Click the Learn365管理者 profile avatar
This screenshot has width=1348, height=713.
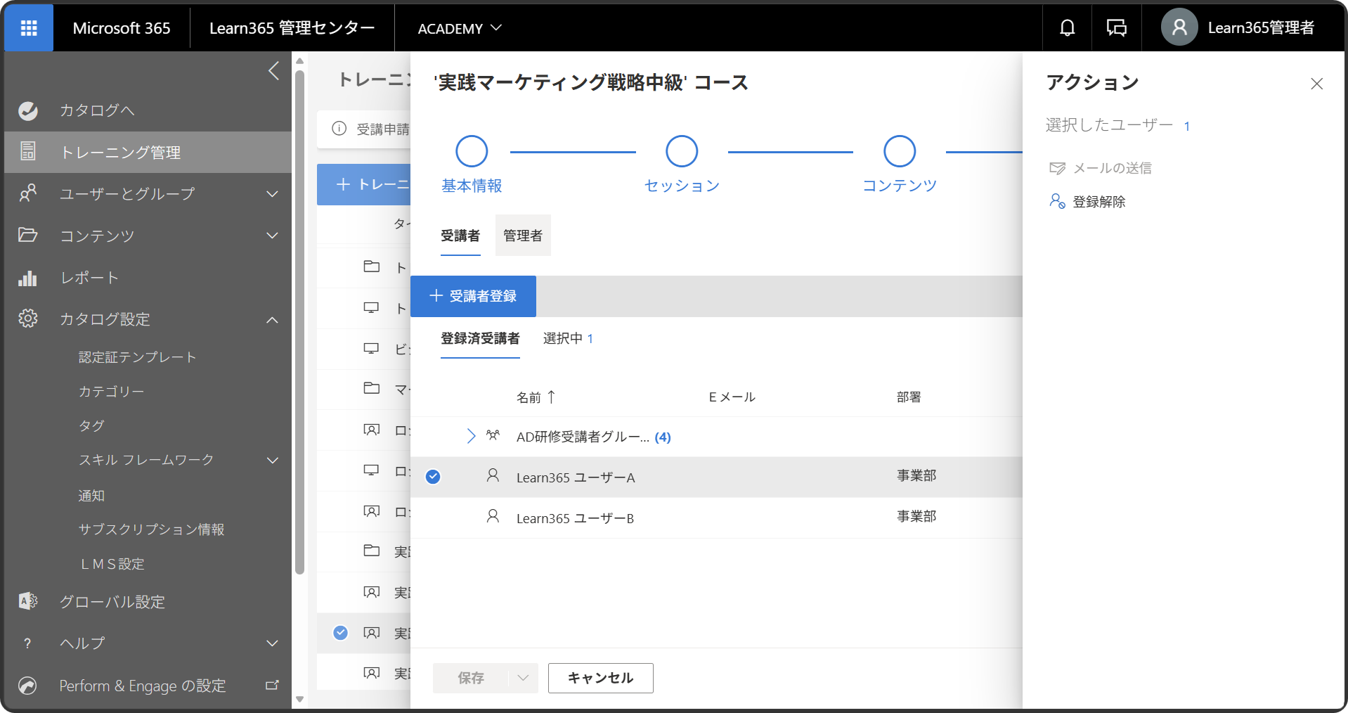[1179, 27]
